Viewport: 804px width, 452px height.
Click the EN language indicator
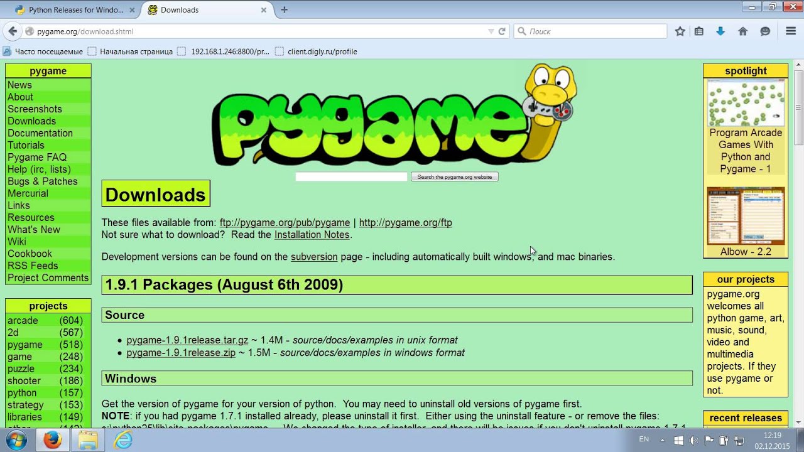click(x=644, y=439)
